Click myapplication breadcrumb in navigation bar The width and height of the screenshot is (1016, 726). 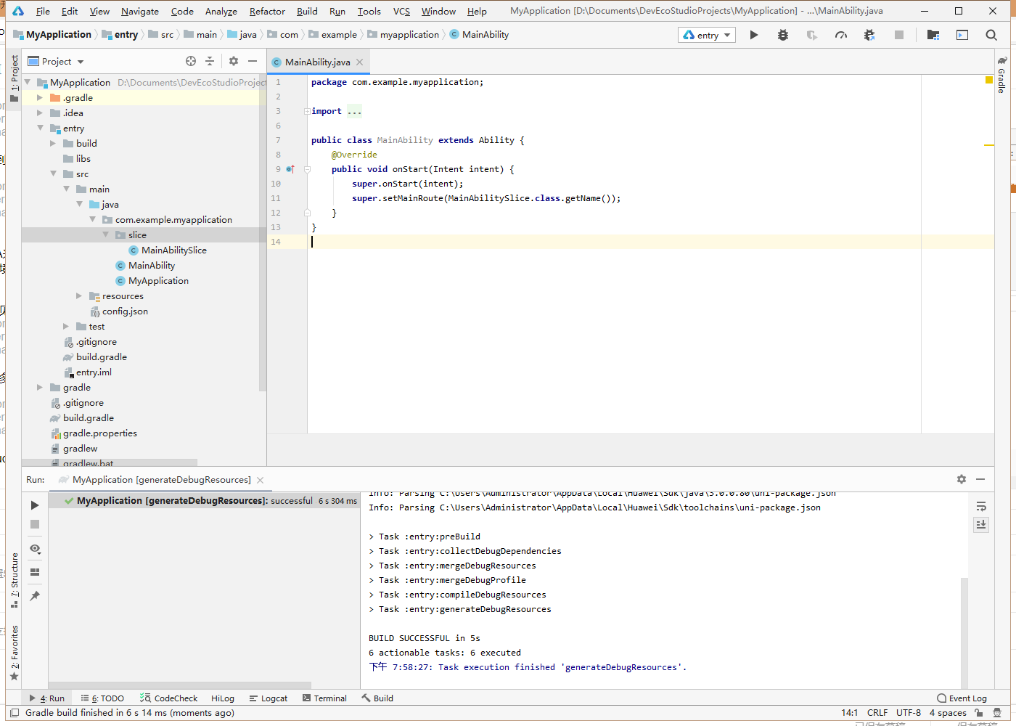[x=403, y=35]
